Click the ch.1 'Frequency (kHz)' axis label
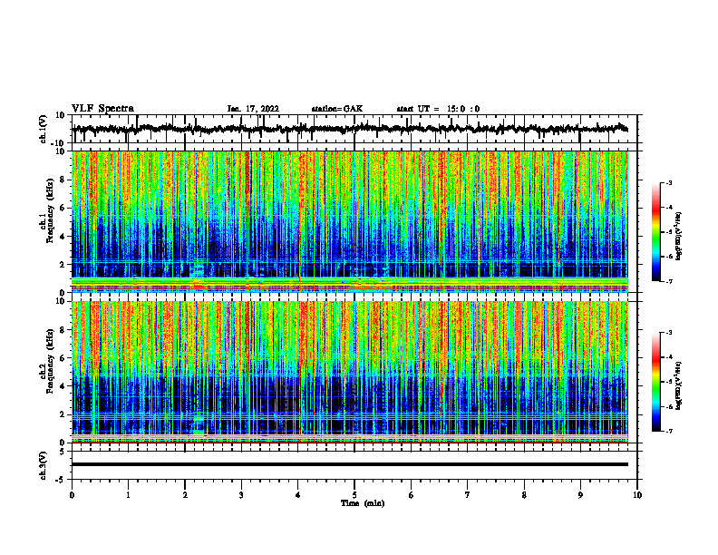718x555 pixels. (50, 210)
